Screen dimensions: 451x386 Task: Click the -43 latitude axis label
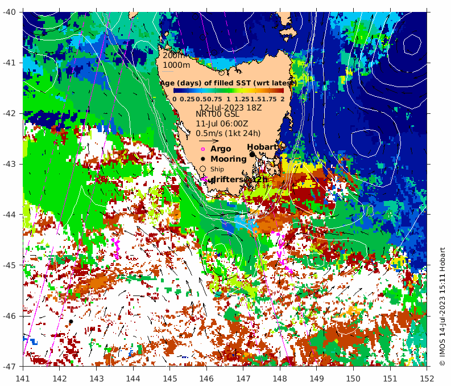click(9, 164)
